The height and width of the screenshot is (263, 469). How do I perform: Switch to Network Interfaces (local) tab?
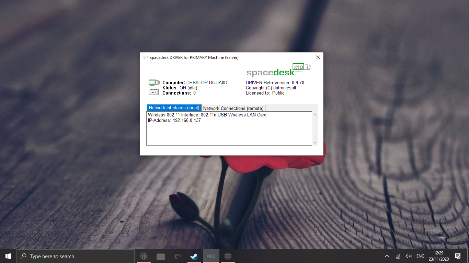pos(174,108)
